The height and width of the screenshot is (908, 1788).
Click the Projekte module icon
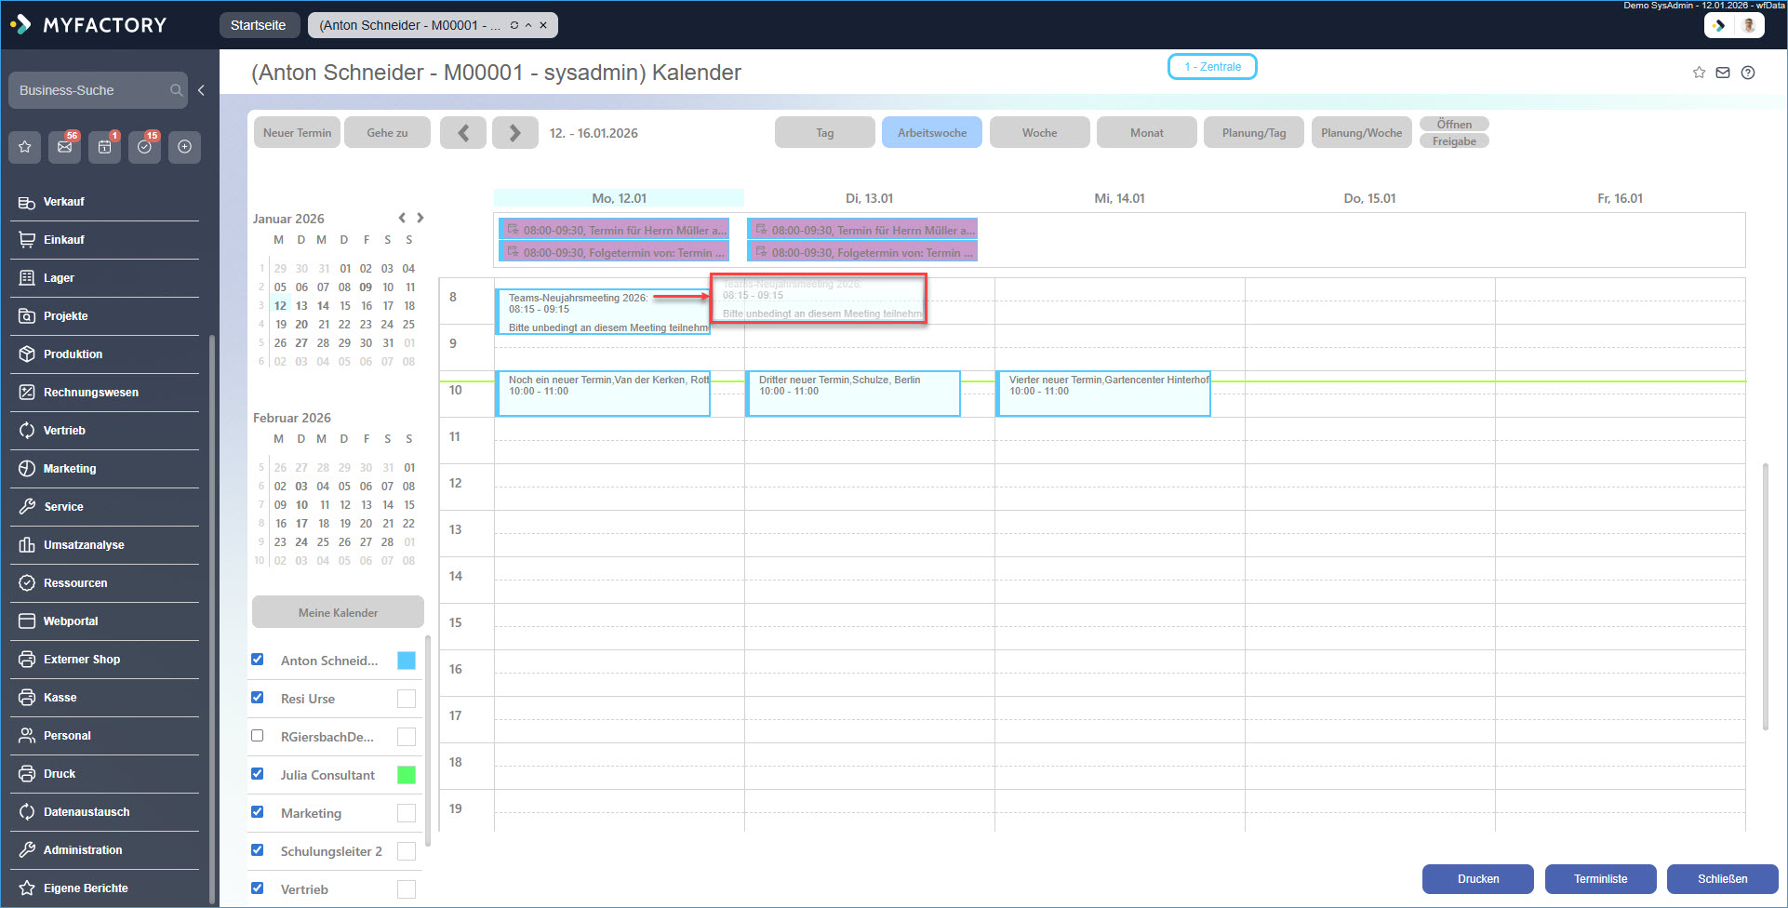click(x=27, y=316)
